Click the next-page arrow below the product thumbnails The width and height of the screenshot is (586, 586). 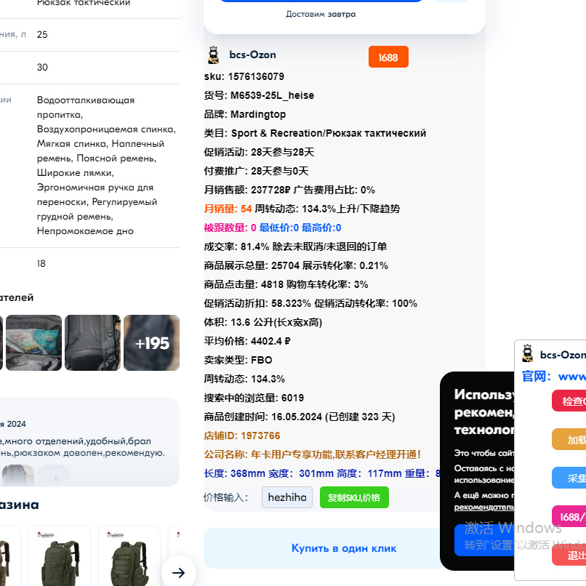coord(179,572)
